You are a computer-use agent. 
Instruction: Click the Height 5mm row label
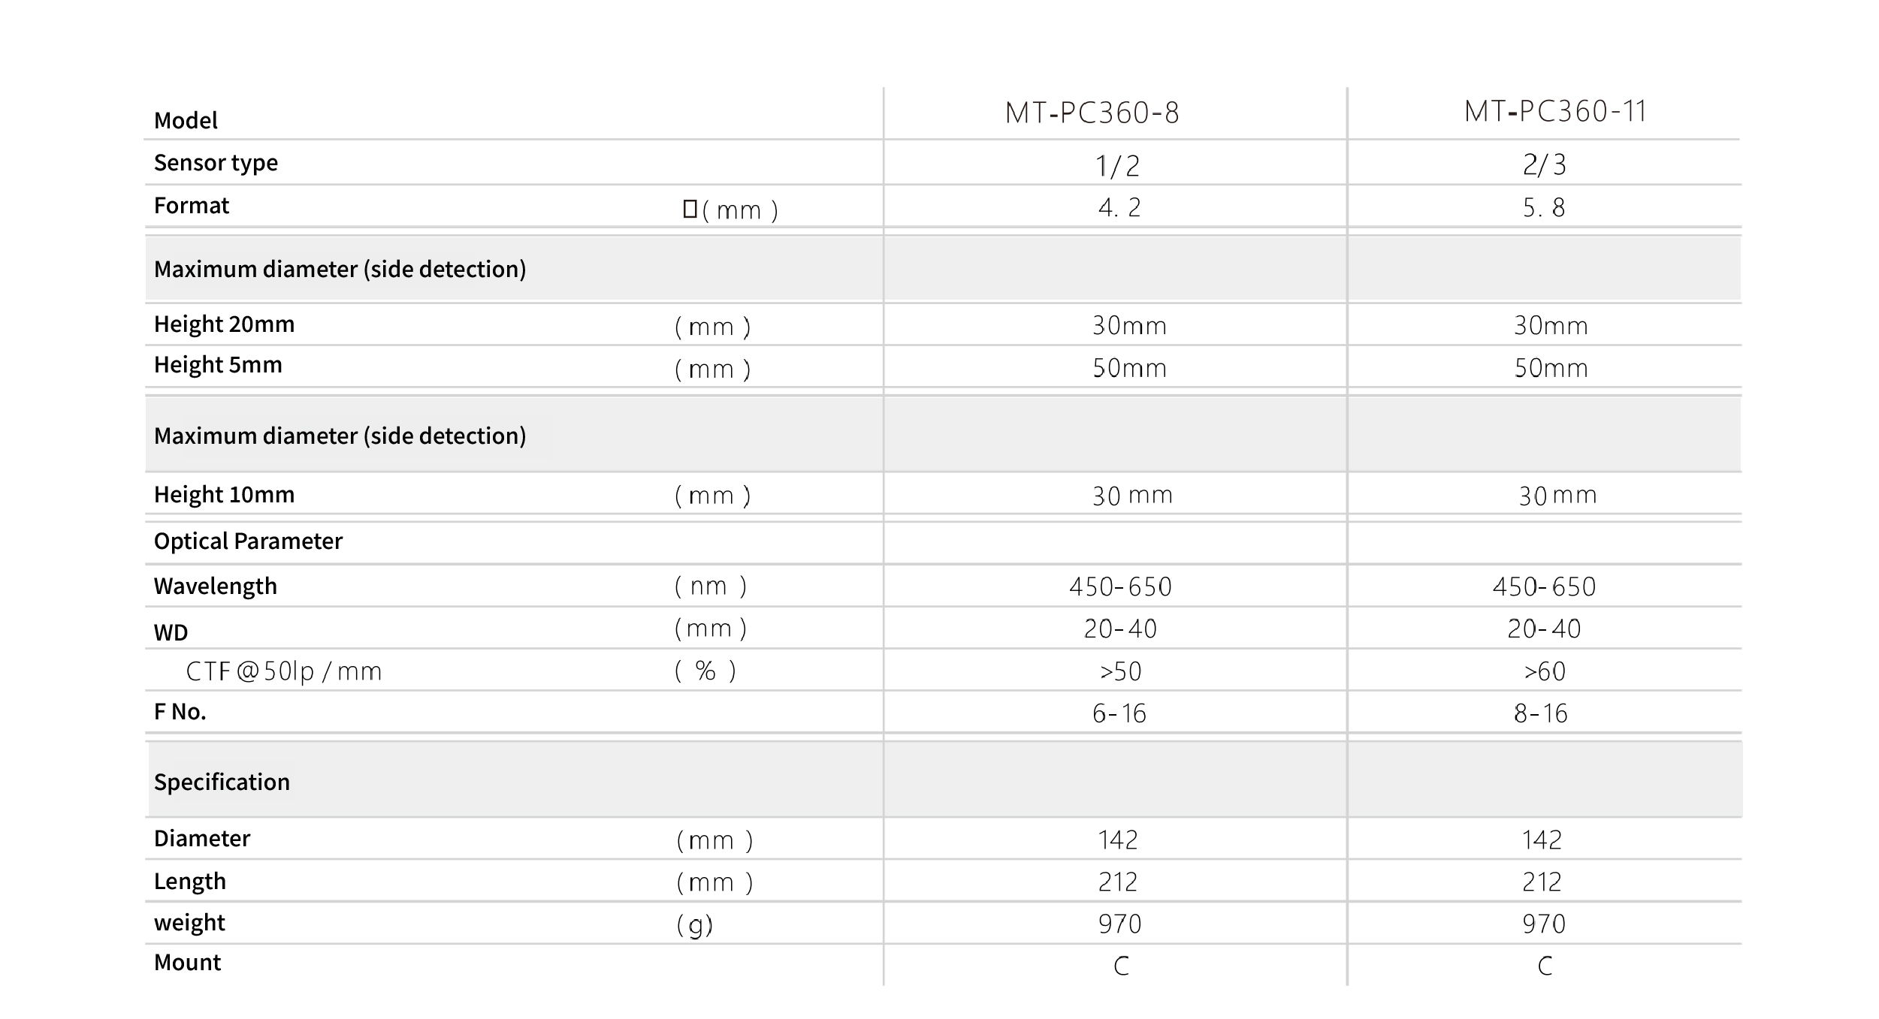coord(218,365)
